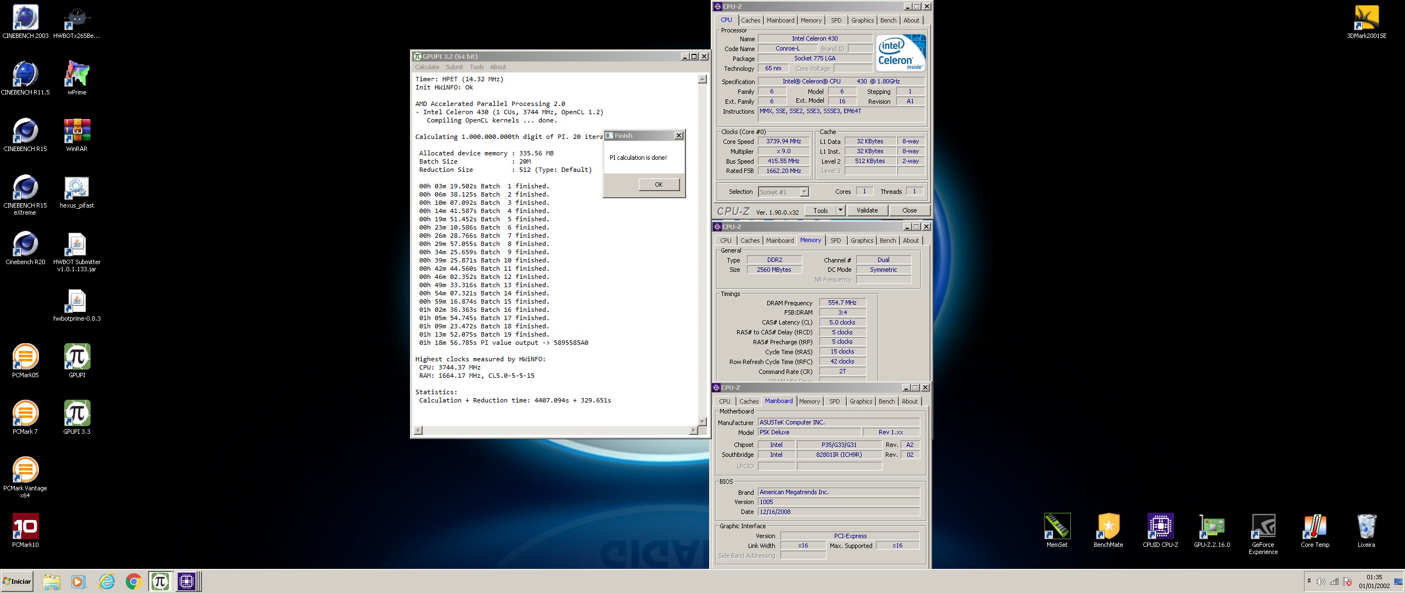Switch to Caches tab in top CPU-Z
Viewport: 1405px width, 593px height.
point(751,20)
